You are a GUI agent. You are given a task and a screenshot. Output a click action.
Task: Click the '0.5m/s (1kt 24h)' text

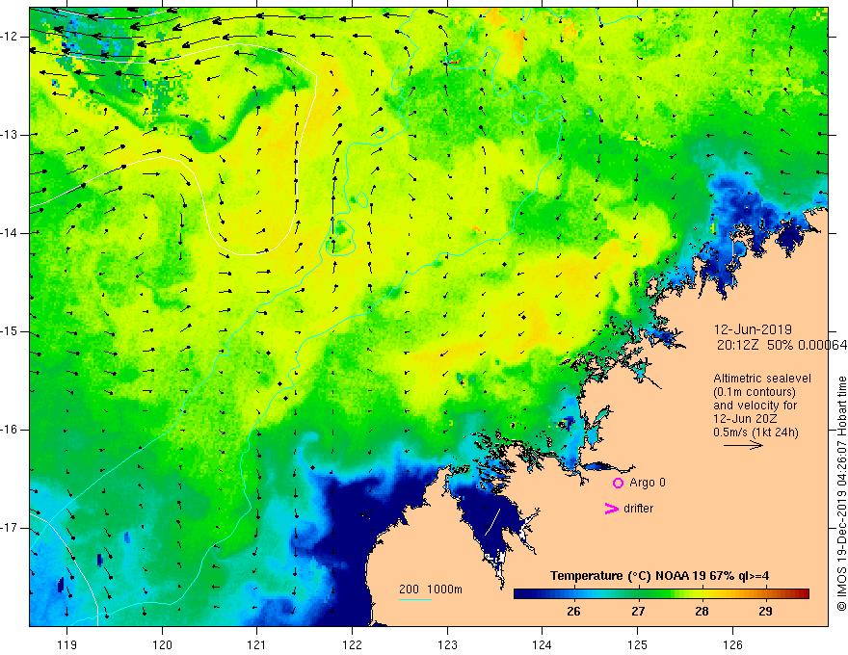(x=755, y=432)
